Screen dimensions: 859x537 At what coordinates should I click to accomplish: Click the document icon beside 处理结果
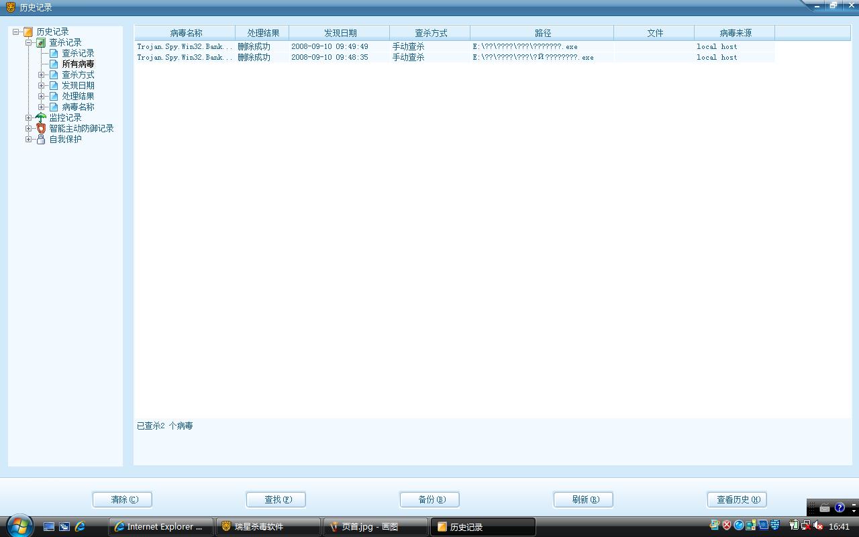(x=54, y=96)
